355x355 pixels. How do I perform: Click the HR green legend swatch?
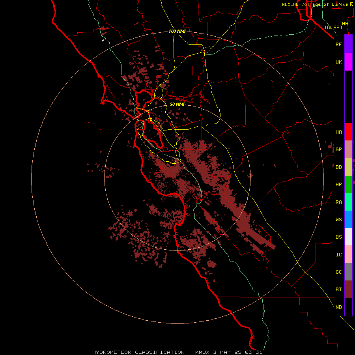(x=348, y=185)
